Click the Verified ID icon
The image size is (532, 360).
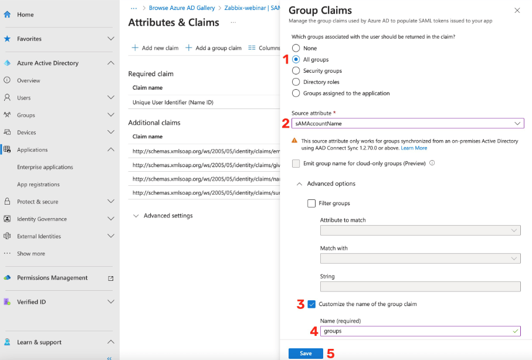coord(7,302)
